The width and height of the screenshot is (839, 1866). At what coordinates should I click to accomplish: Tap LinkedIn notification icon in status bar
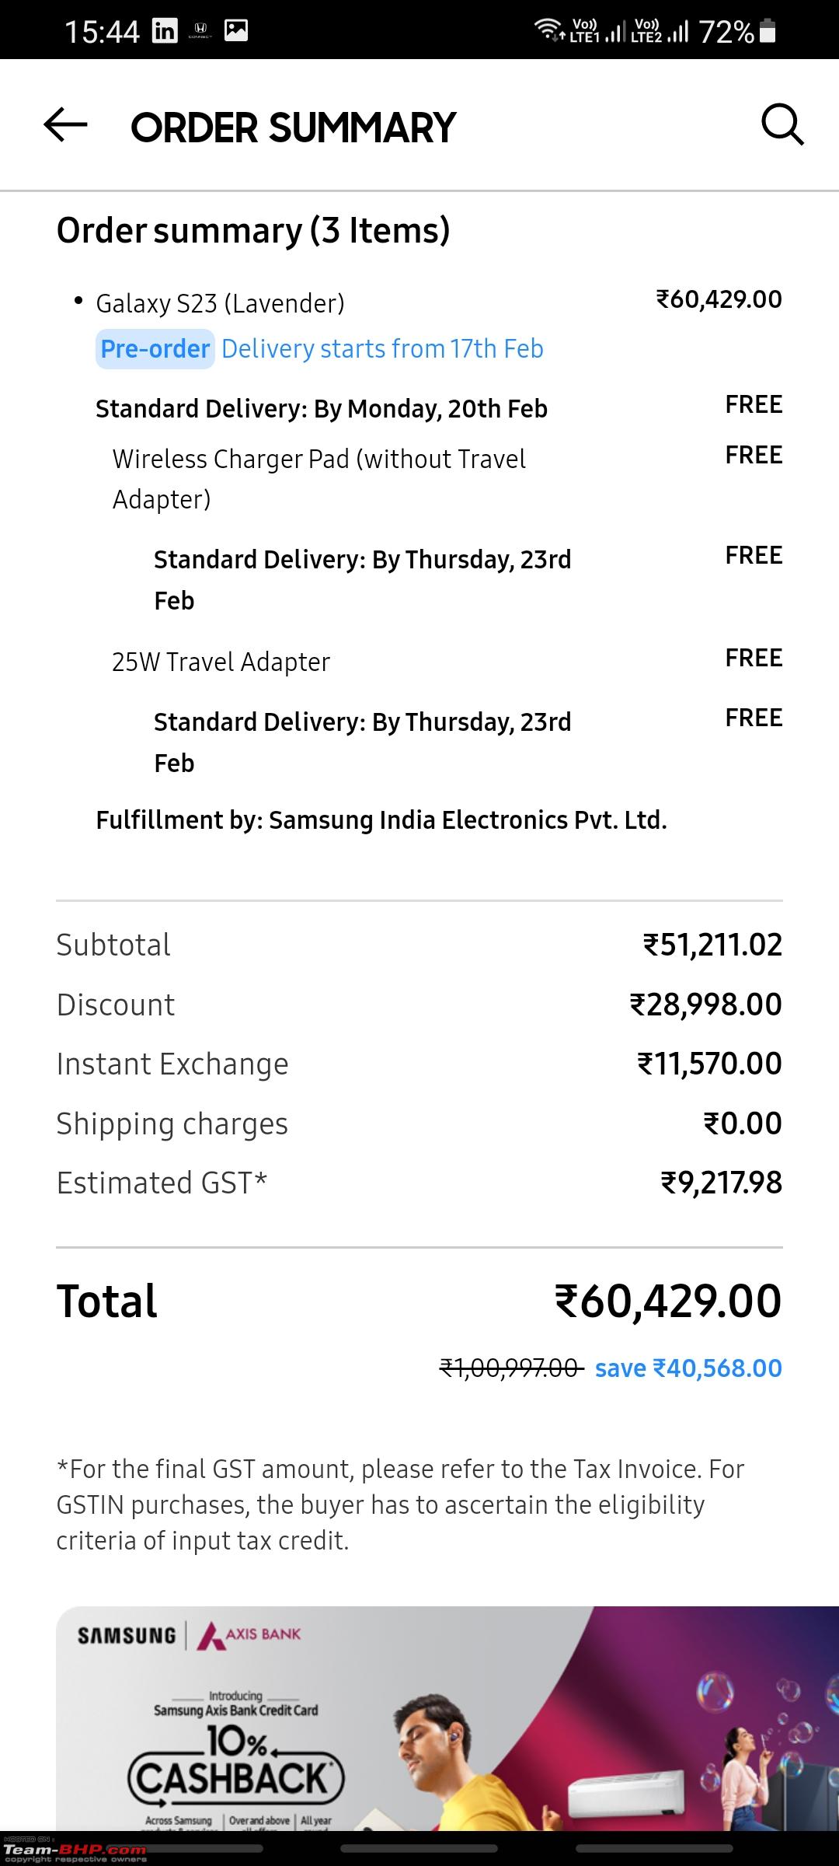click(165, 31)
